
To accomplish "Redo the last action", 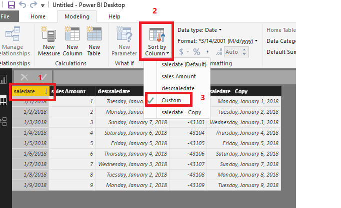I will pos(33,4).
